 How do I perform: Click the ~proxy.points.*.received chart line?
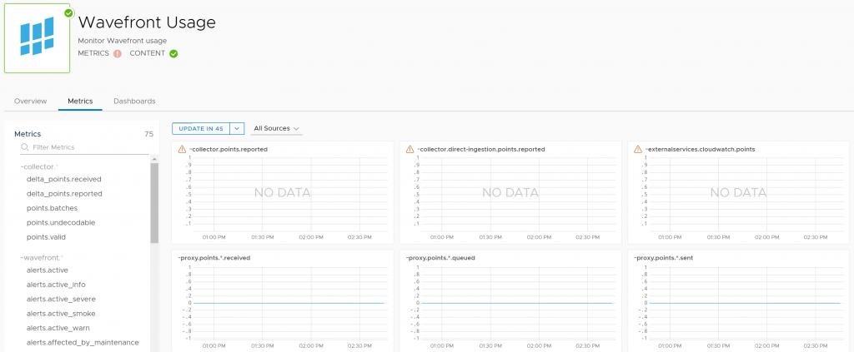[289, 303]
